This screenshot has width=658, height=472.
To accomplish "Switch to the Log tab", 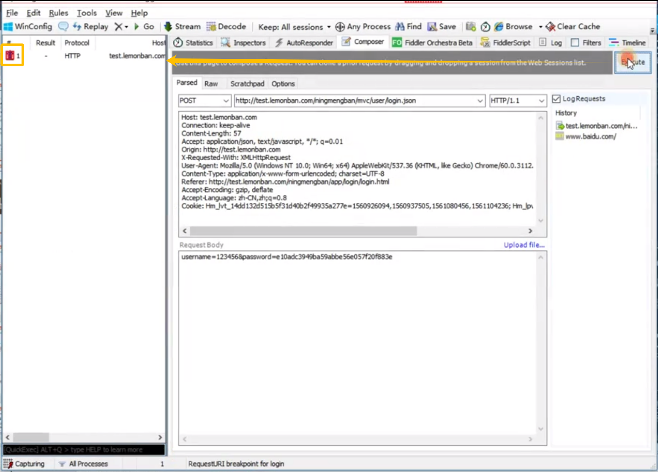I will point(551,43).
